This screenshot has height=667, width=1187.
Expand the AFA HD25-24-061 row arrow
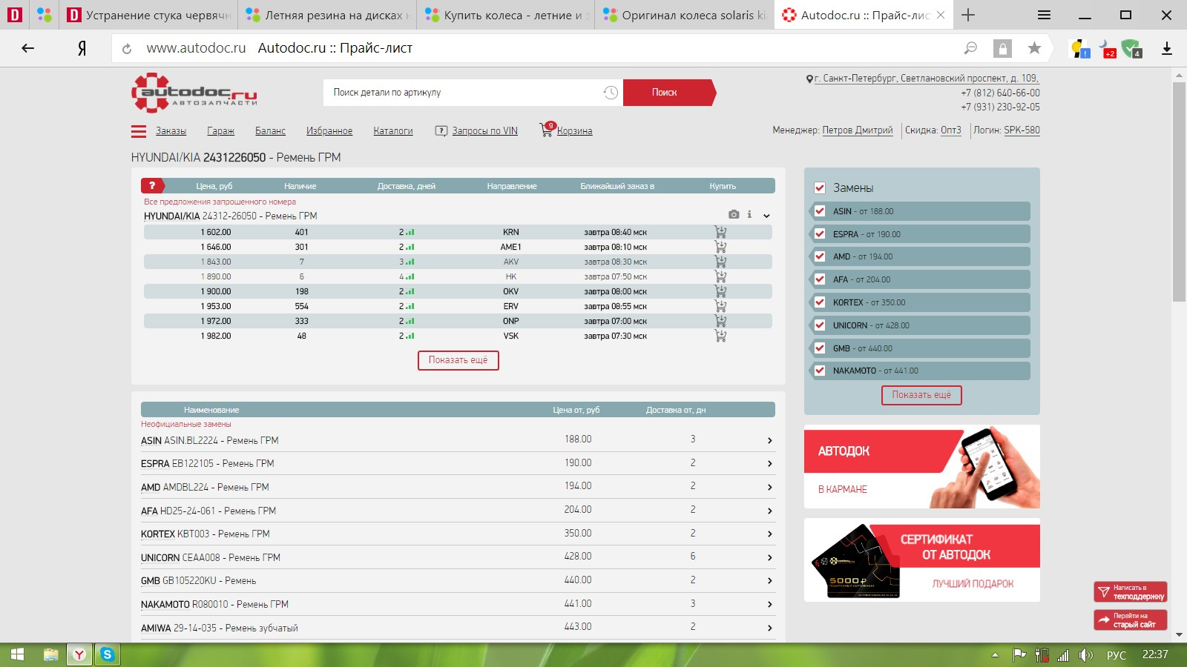769,511
